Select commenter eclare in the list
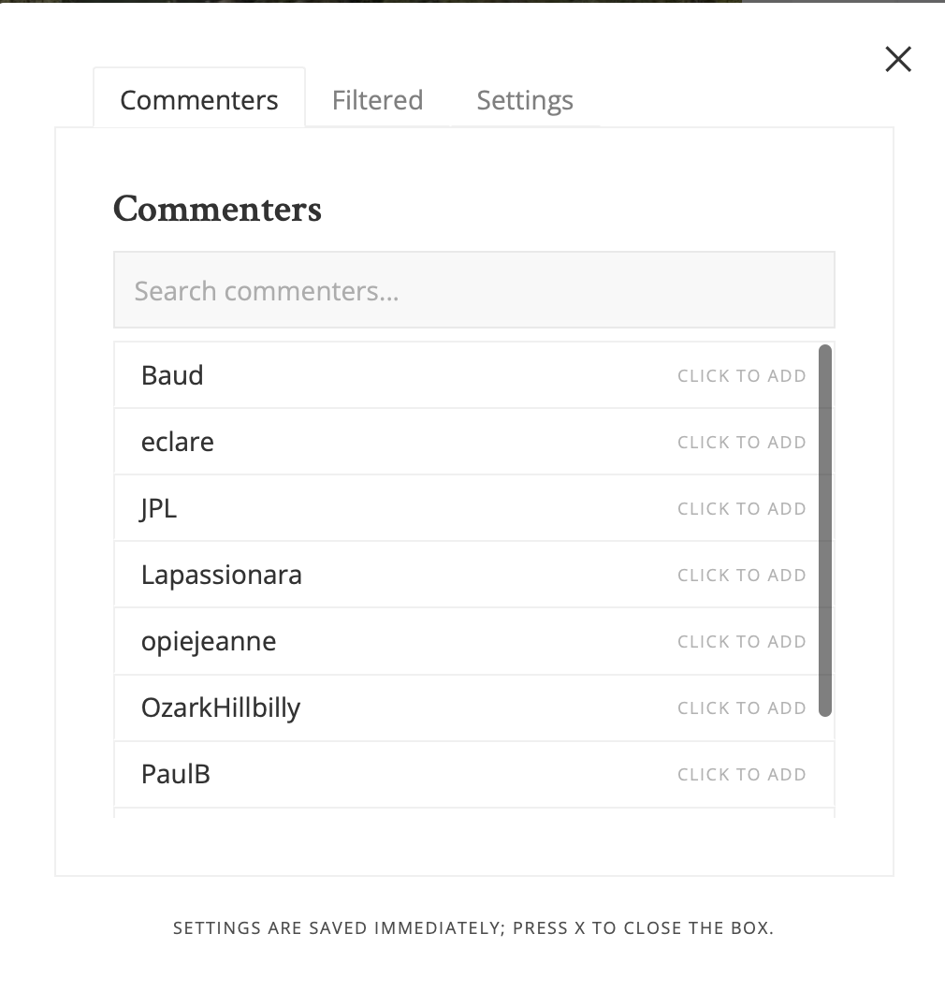This screenshot has width=945, height=992. tap(177, 442)
